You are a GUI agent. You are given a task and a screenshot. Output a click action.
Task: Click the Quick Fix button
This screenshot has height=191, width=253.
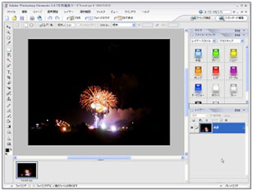200,18
